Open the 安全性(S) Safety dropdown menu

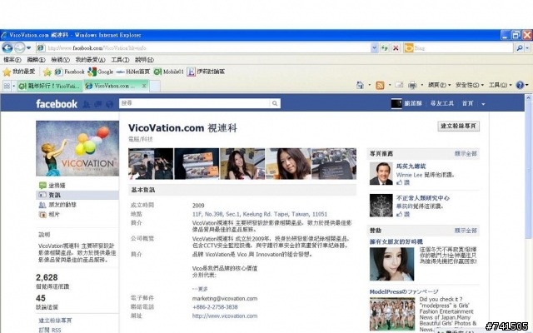click(x=469, y=85)
